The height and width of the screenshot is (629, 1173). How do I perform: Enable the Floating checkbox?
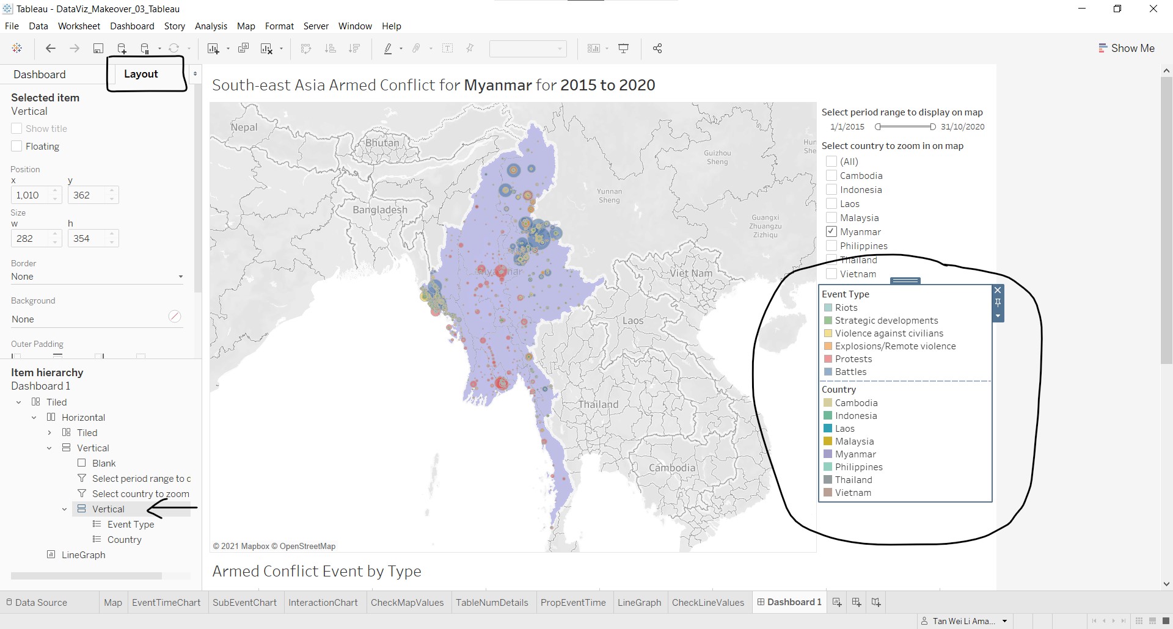point(16,147)
